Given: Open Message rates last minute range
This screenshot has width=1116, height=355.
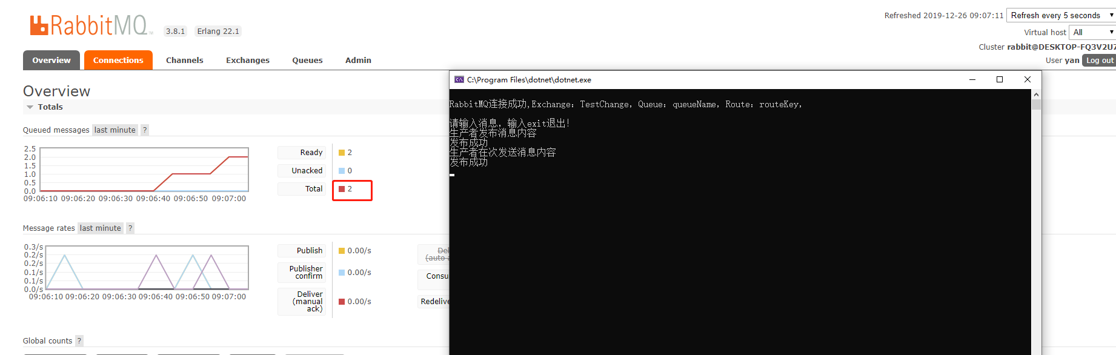Looking at the screenshot, I should [x=101, y=228].
